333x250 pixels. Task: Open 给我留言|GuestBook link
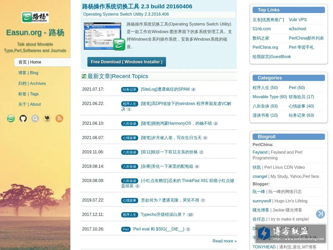tap(272, 57)
